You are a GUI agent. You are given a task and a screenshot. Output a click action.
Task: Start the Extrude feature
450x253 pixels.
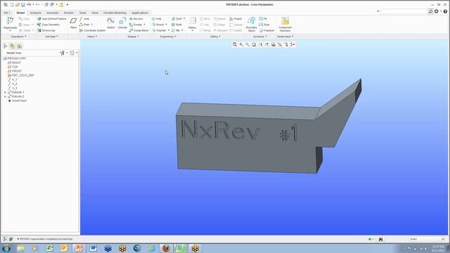(x=122, y=23)
